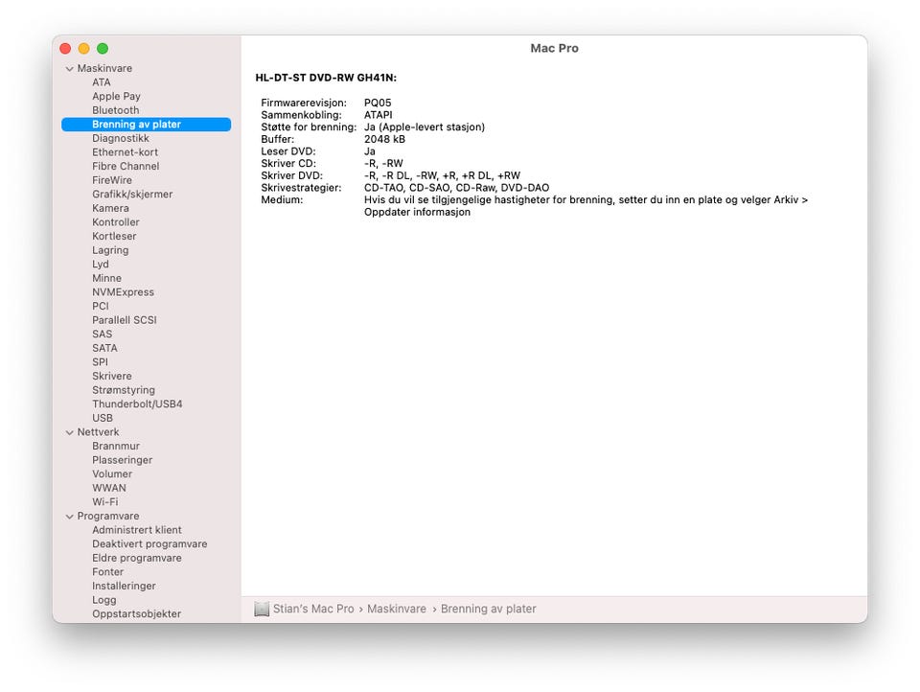Select Fonter in the sidebar

pyautogui.click(x=108, y=572)
